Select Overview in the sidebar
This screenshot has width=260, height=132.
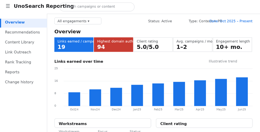click(x=23, y=23)
